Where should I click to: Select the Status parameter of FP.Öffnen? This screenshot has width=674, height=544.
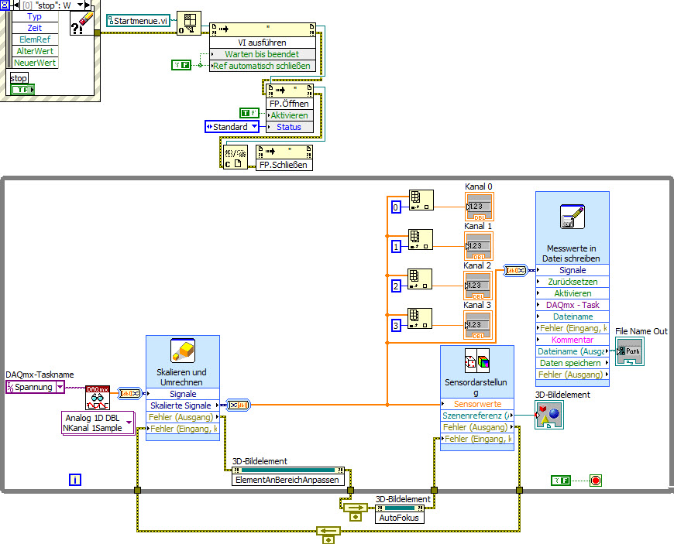pos(289,127)
